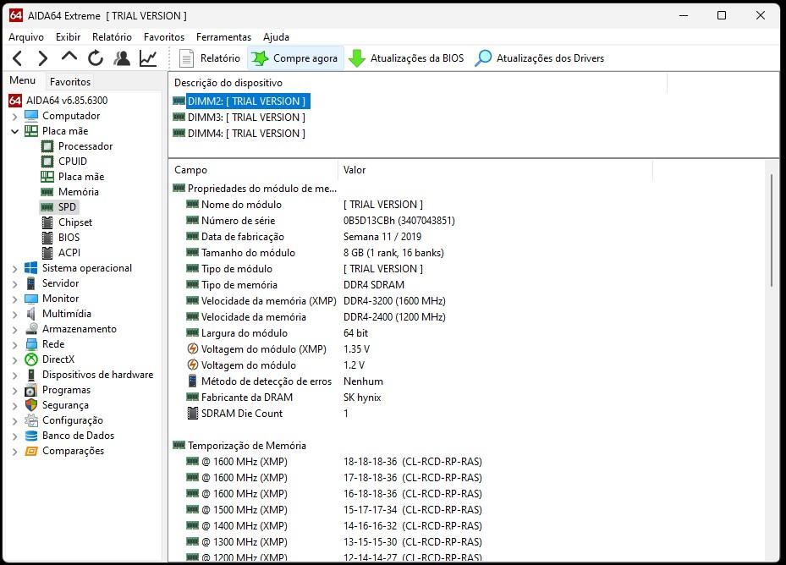
Task: Switch to the Favoritos tab in sidebar
Action: tap(70, 82)
